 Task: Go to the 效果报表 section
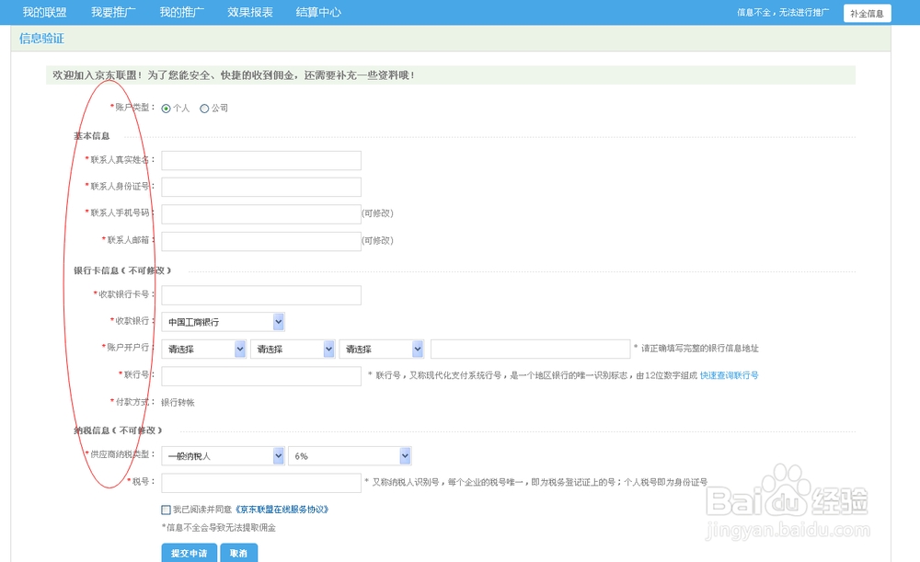[249, 12]
